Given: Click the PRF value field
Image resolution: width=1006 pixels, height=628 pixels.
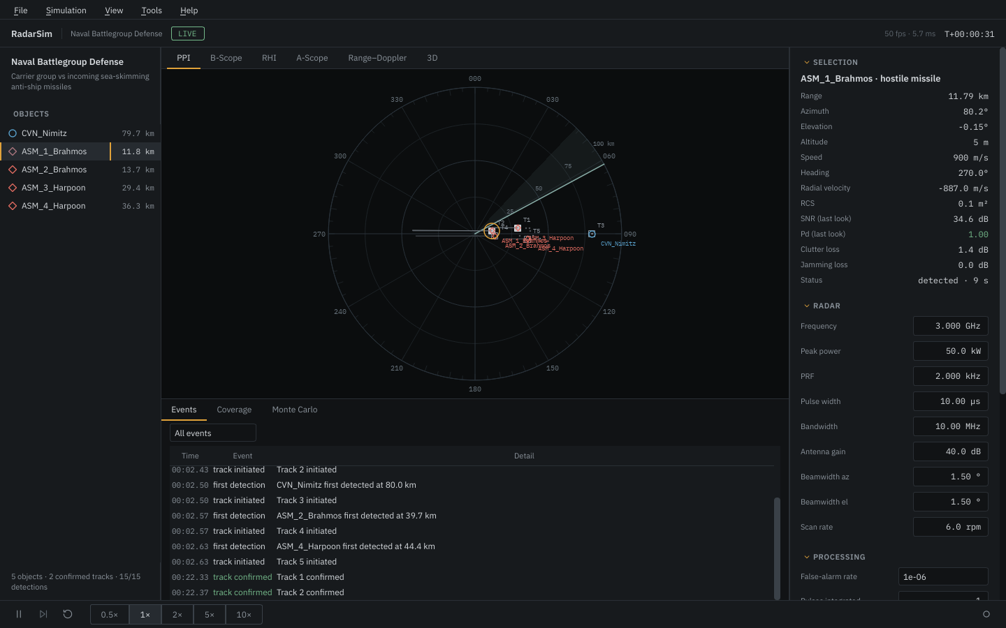Looking at the screenshot, I should tap(951, 376).
